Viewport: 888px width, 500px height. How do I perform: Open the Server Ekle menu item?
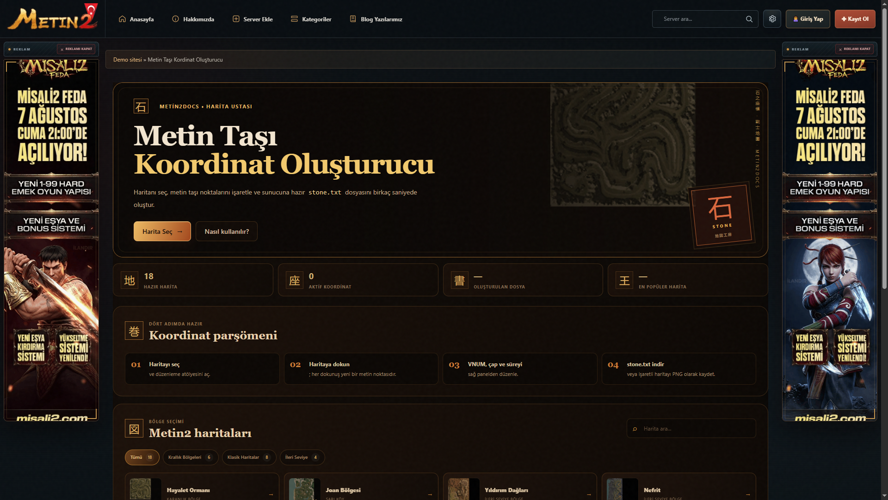pyautogui.click(x=253, y=19)
